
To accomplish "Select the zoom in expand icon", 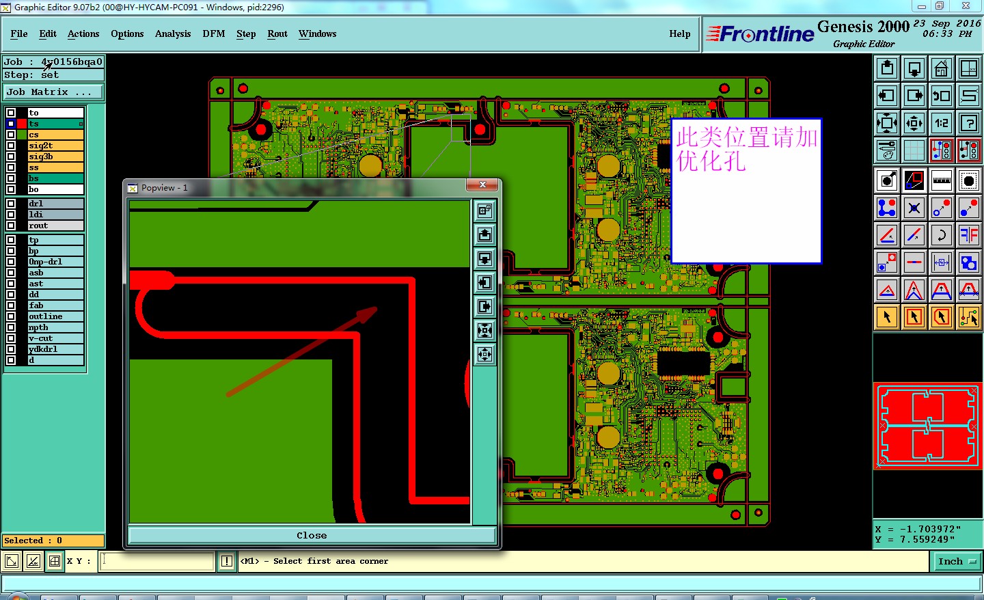I will tap(887, 123).
